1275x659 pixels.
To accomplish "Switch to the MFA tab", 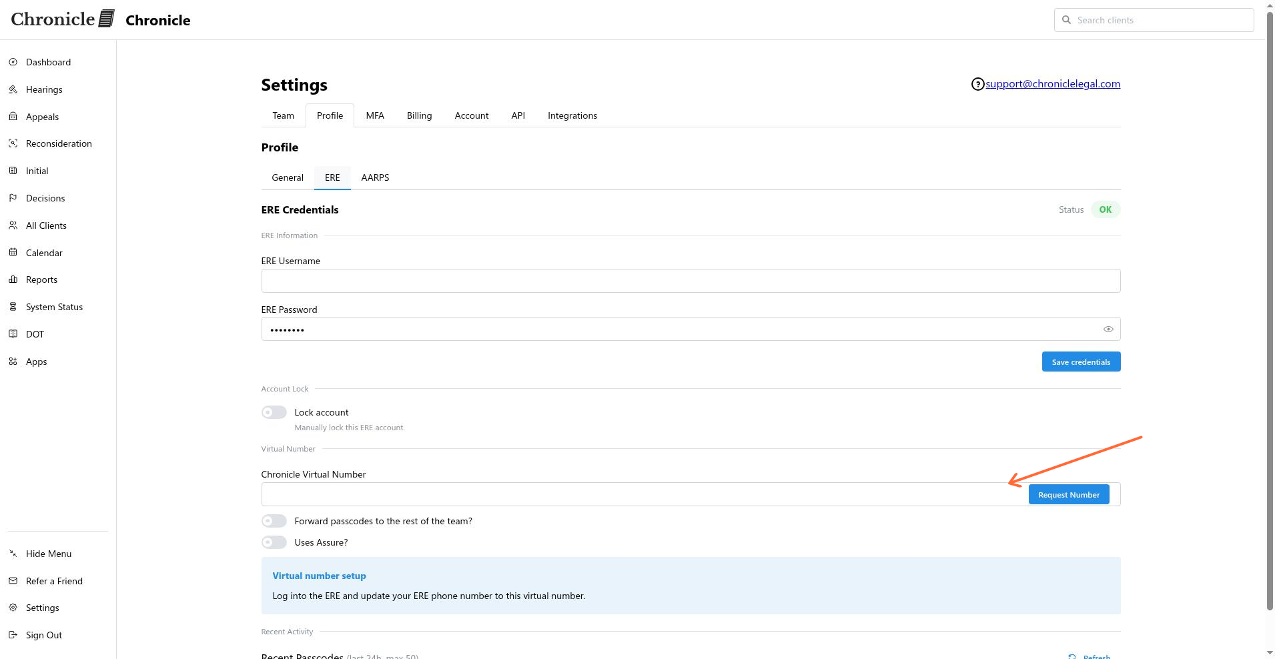I will pos(375,115).
